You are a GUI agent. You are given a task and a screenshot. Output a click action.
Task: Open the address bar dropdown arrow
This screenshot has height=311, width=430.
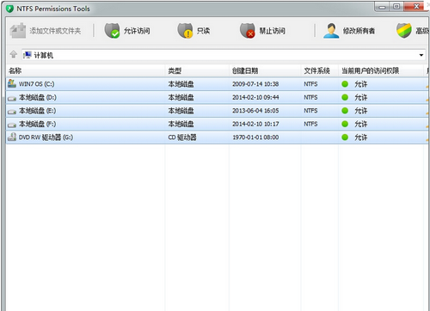coord(421,55)
